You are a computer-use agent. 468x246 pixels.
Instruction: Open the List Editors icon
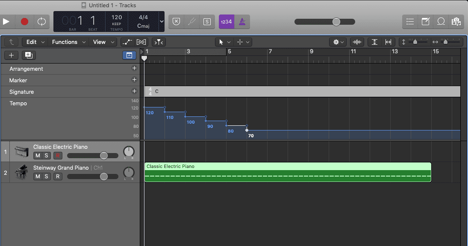click(410, 22)
